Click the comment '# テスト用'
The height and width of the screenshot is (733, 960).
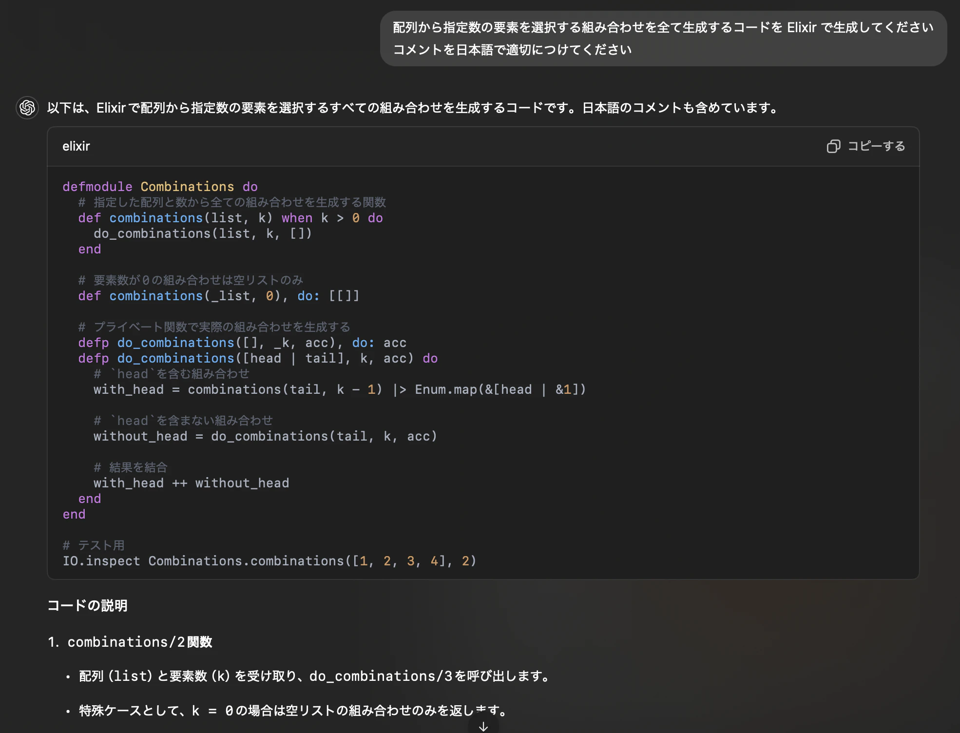[x=94, y=545]
